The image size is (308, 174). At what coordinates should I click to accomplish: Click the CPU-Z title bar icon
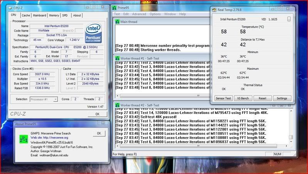[10, 8]
